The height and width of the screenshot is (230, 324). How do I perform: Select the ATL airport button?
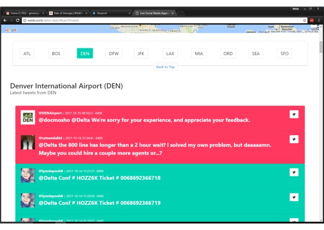coord(27,54)
